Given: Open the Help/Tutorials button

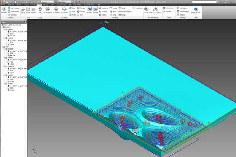Looking at the screenshot, I should pos(196,10).
